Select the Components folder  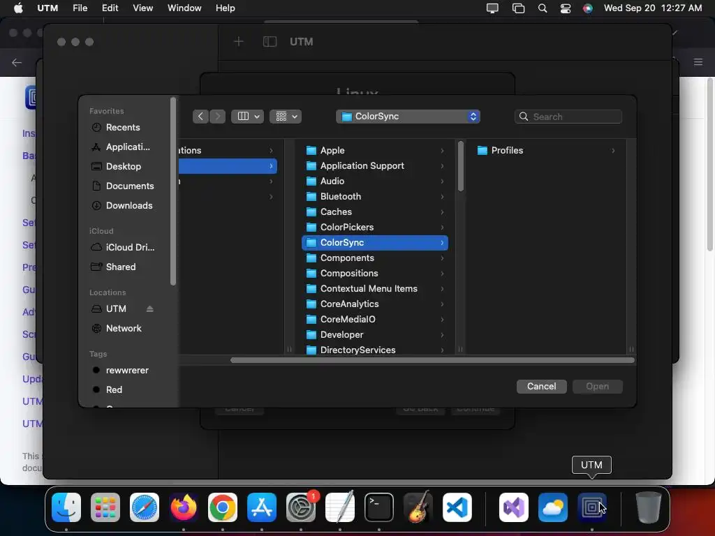click(375, 258)
